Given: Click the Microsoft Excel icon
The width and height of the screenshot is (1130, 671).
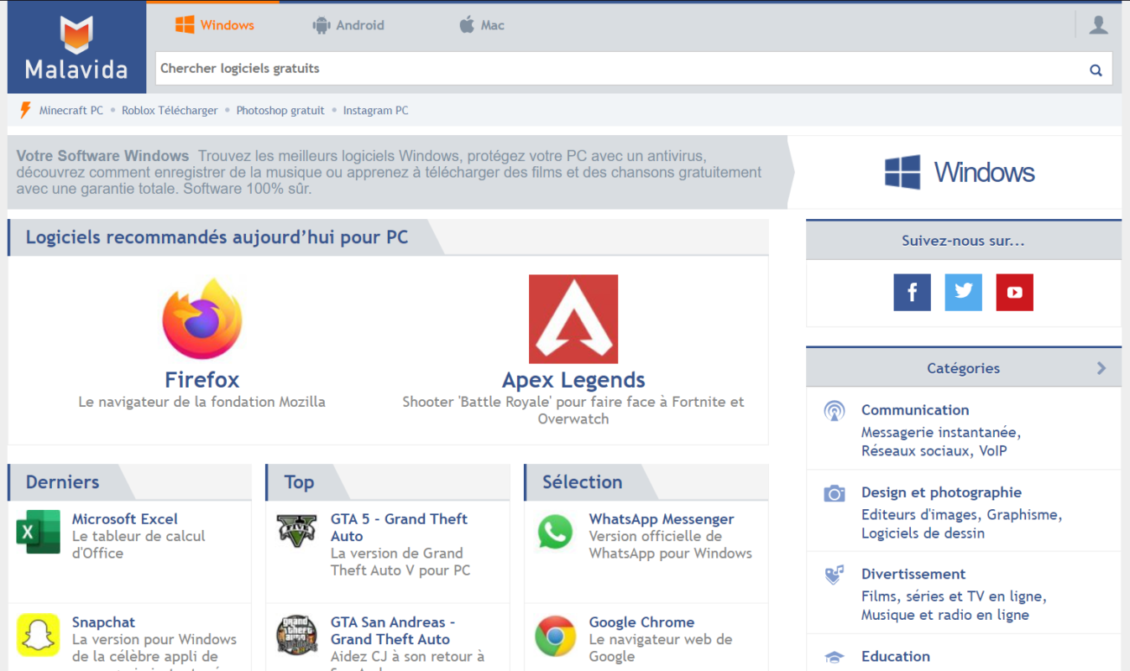Looking at the screenshot, I should click(x=39, y=532).
